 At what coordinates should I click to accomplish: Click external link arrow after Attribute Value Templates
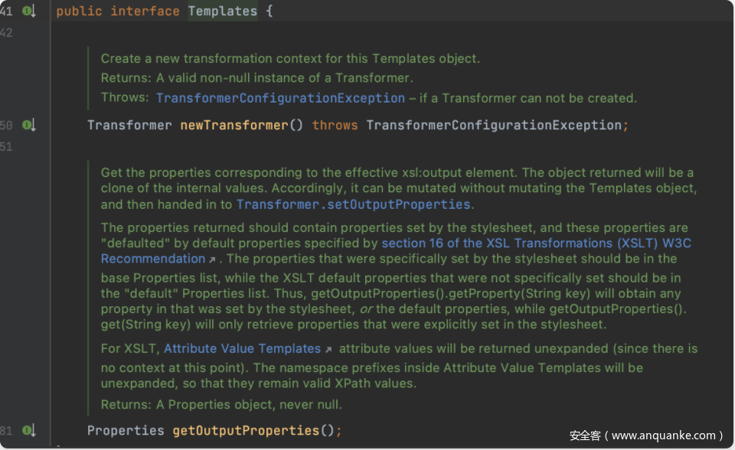click(328, 350)
